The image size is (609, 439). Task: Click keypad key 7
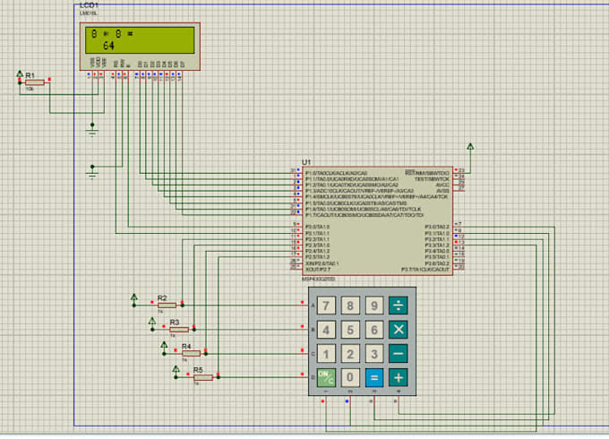click(326, 306)
